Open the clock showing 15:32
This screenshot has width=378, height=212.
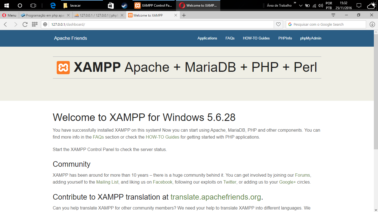[x=343, y=6]
